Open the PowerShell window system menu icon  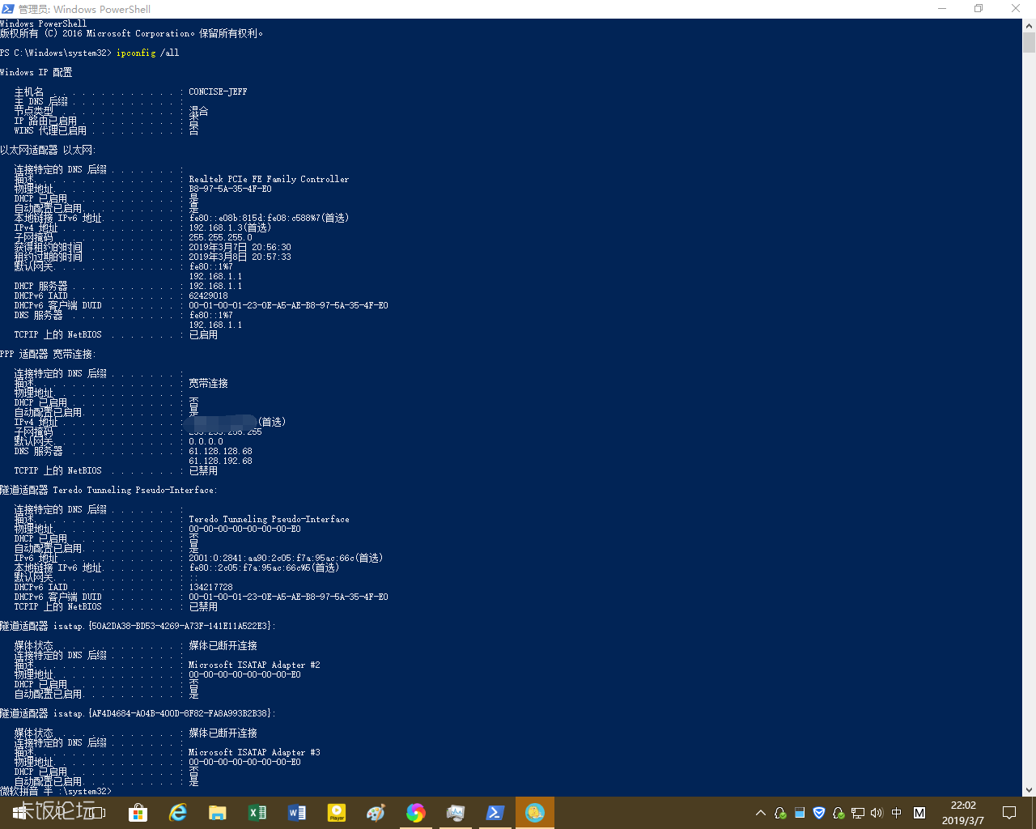(8, 9)
